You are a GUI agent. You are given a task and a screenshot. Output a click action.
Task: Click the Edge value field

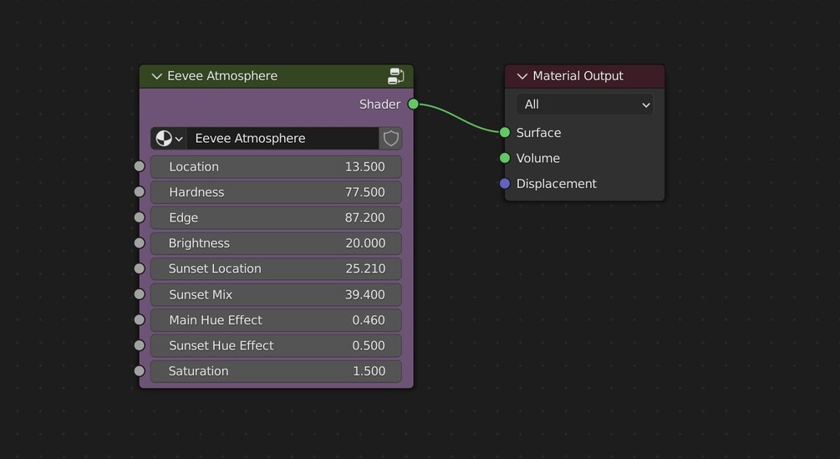[276, 217]
